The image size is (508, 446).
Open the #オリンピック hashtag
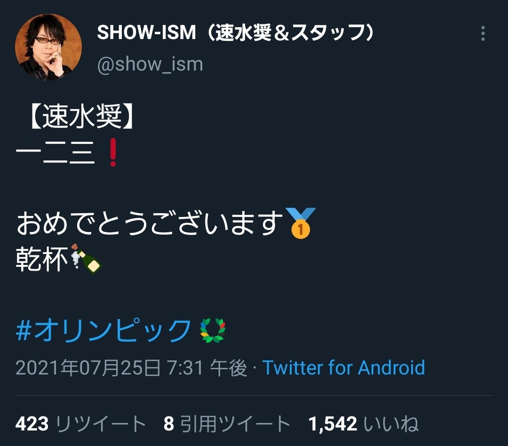(x=103, y=330)
